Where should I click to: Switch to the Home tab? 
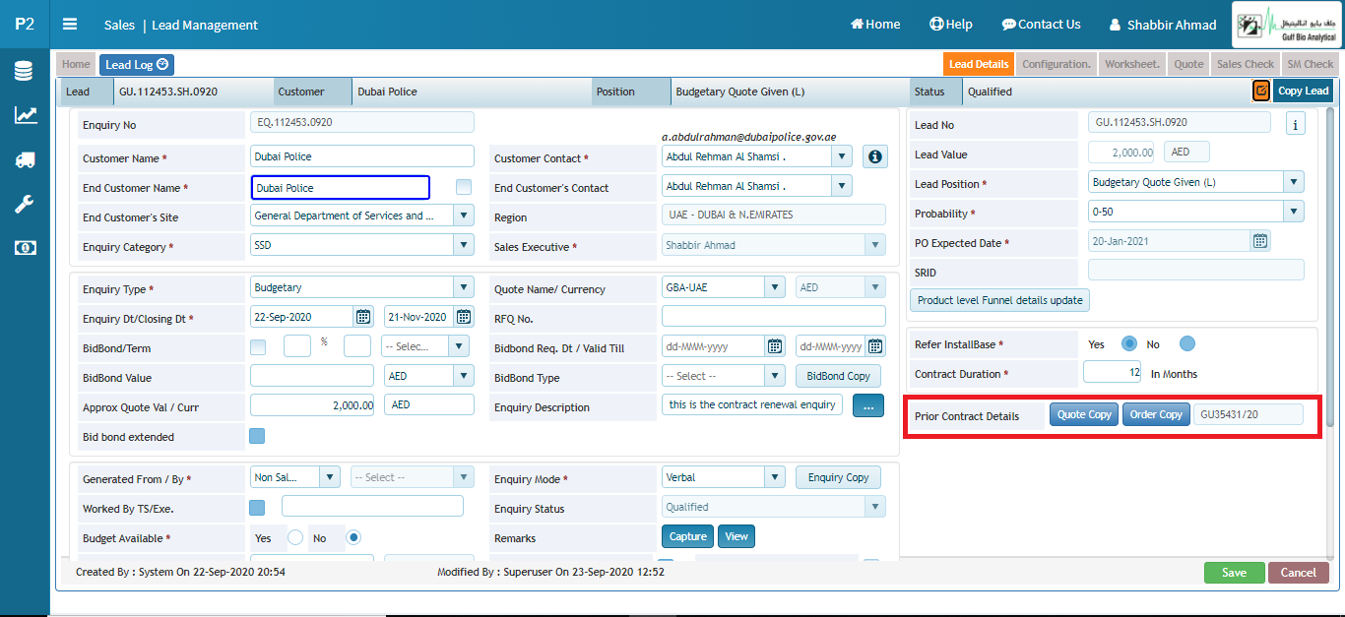76,65
